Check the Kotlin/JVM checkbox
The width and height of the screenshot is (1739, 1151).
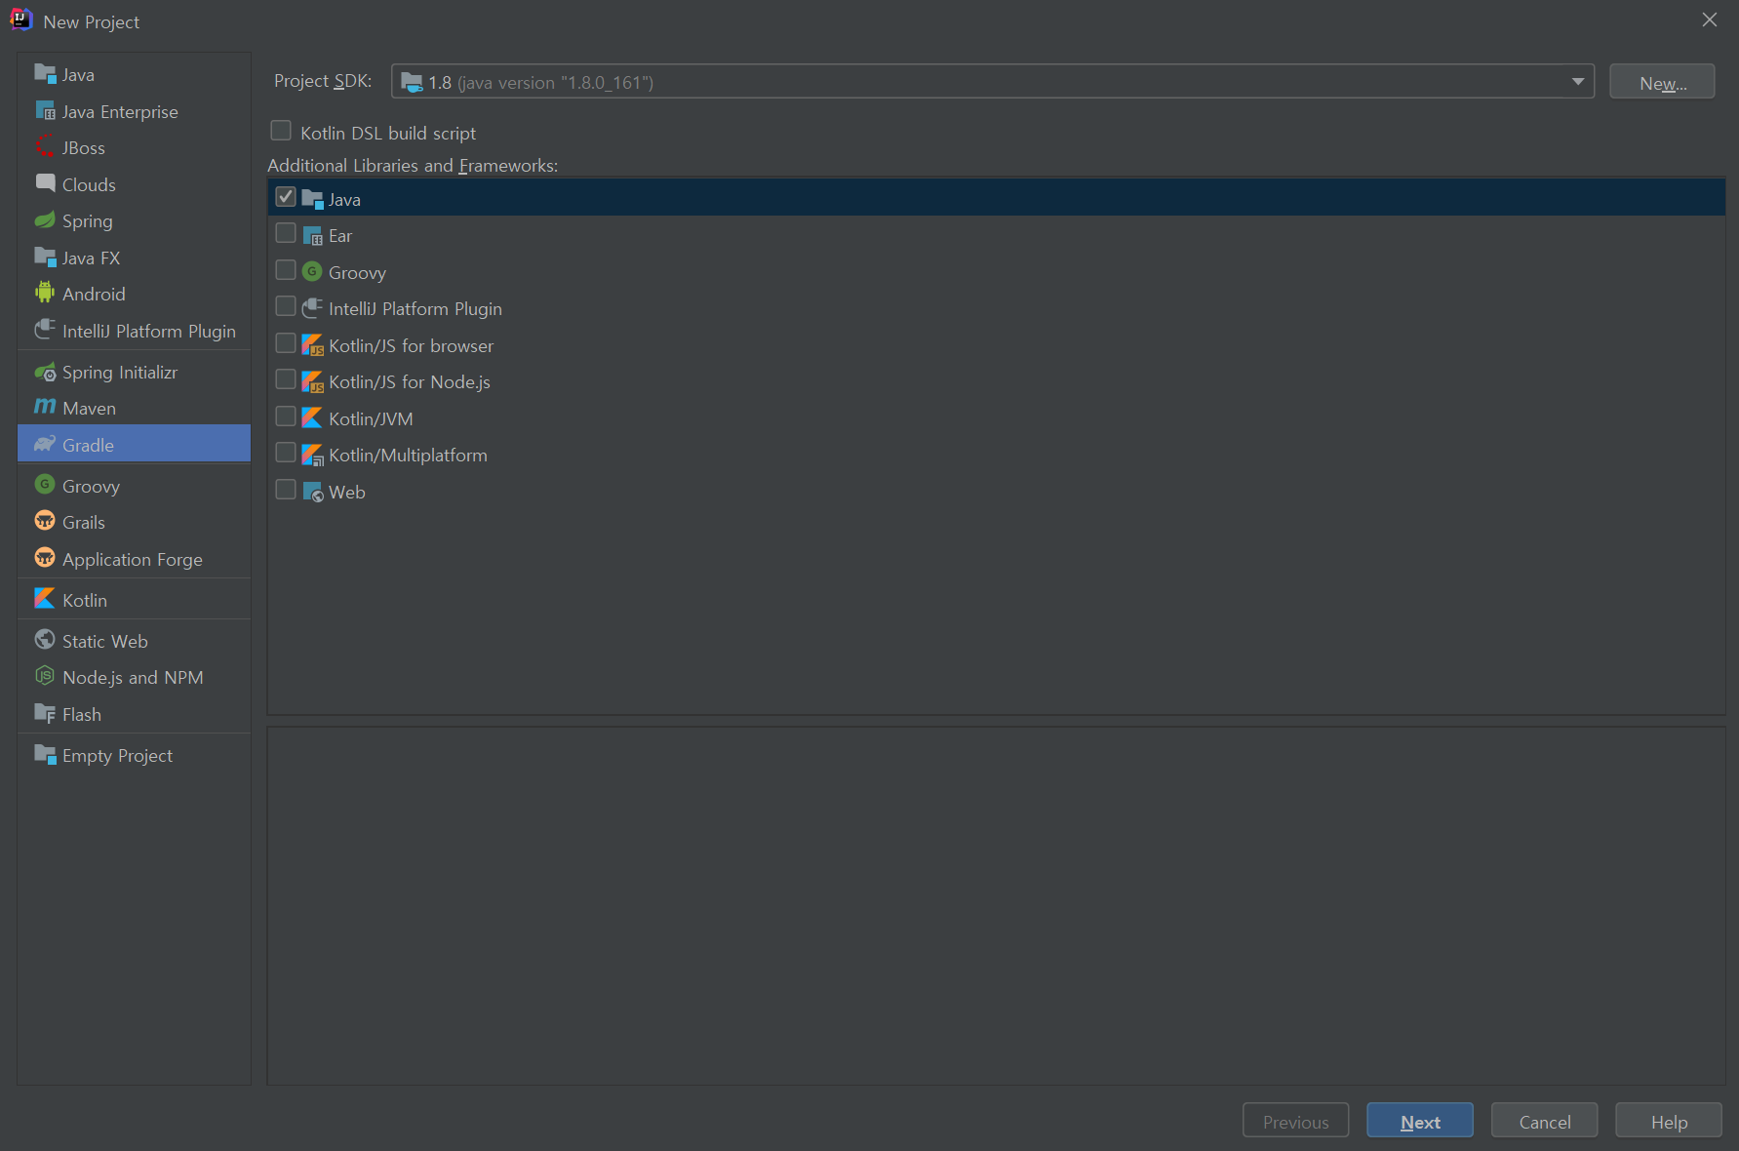286,417
